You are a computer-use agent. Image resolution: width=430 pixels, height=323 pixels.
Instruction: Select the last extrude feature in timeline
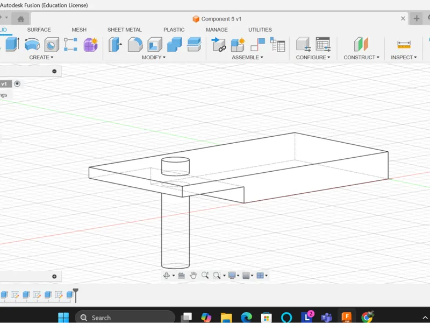[x=70, y=294]
